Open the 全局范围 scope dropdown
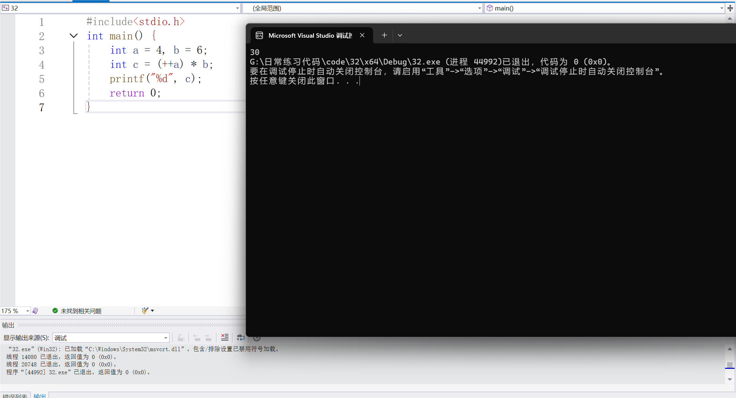 pos(480,8)
